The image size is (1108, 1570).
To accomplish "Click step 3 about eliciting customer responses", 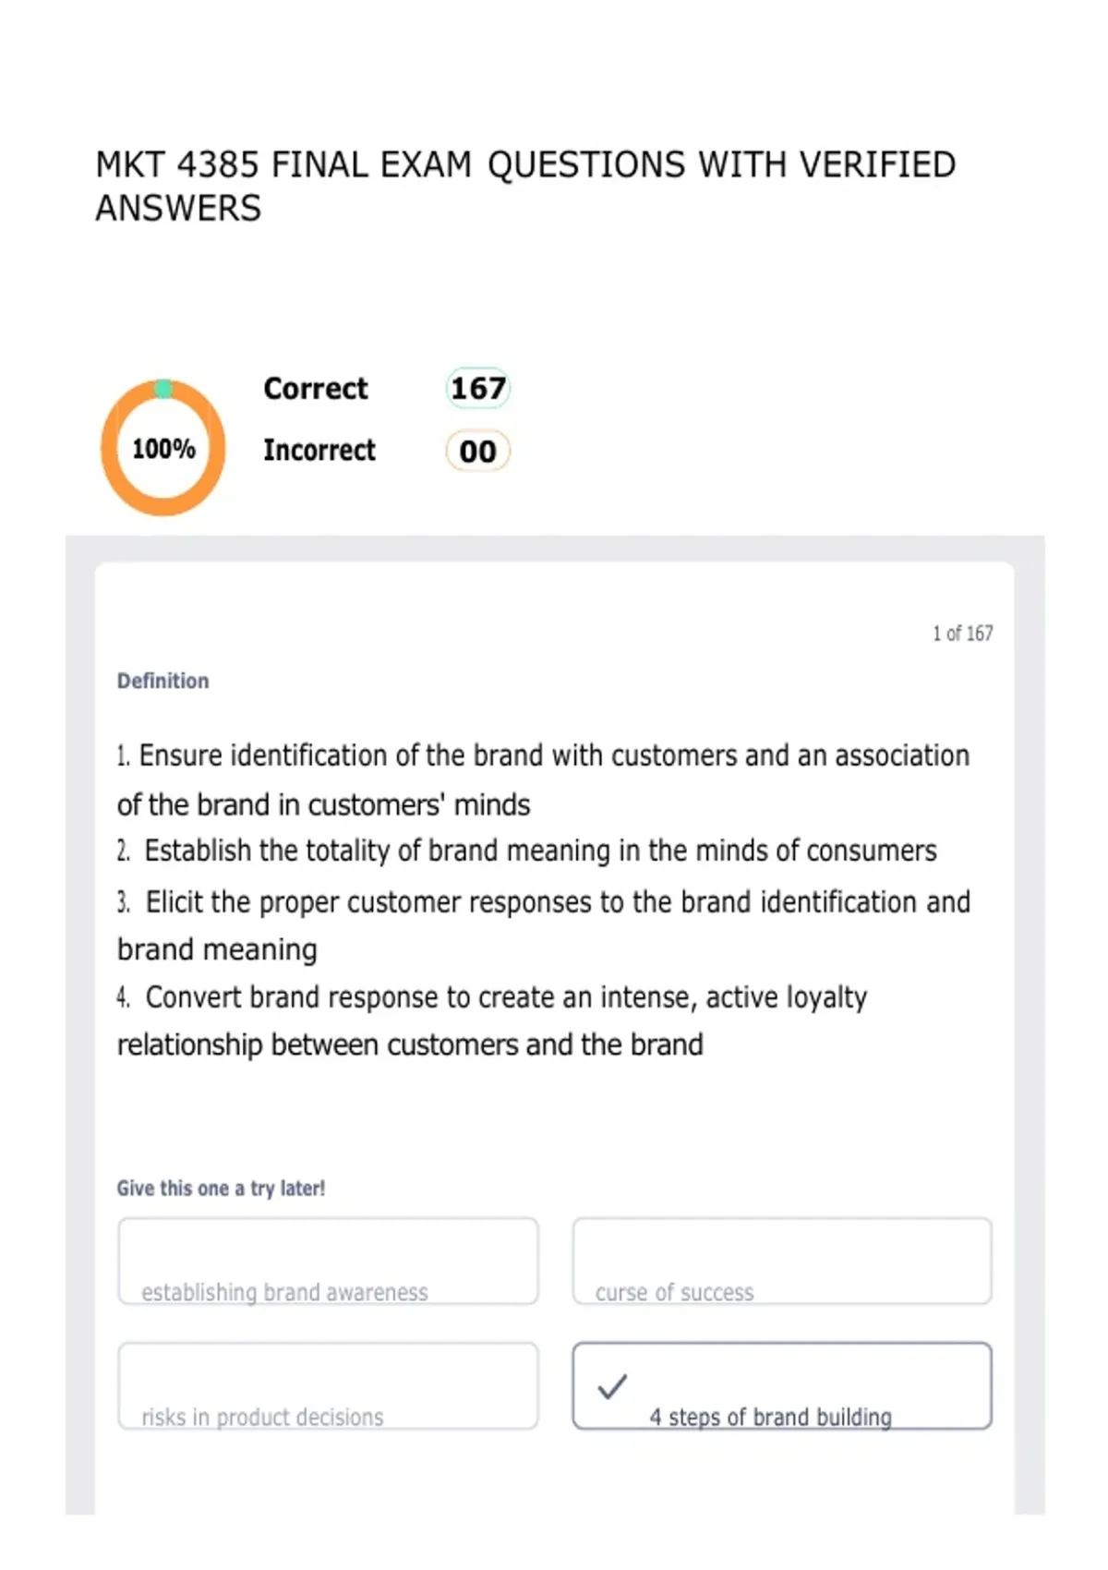I will [544, 925].
